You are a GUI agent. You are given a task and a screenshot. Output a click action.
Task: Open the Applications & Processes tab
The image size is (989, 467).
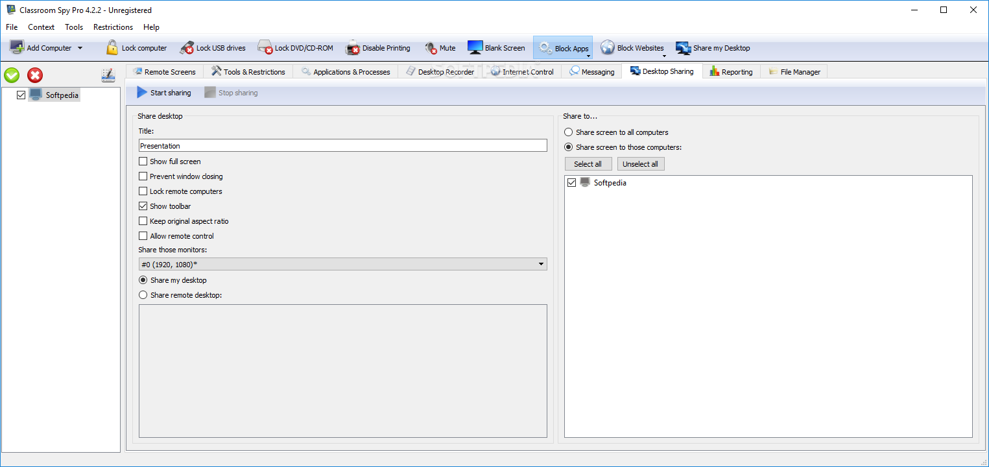pos(346,72)
